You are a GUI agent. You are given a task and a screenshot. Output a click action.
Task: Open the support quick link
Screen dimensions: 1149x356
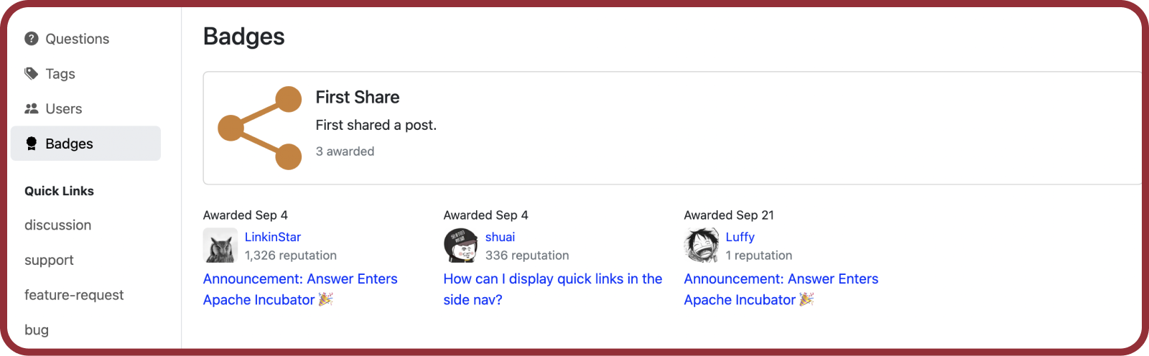click(50, 260)
